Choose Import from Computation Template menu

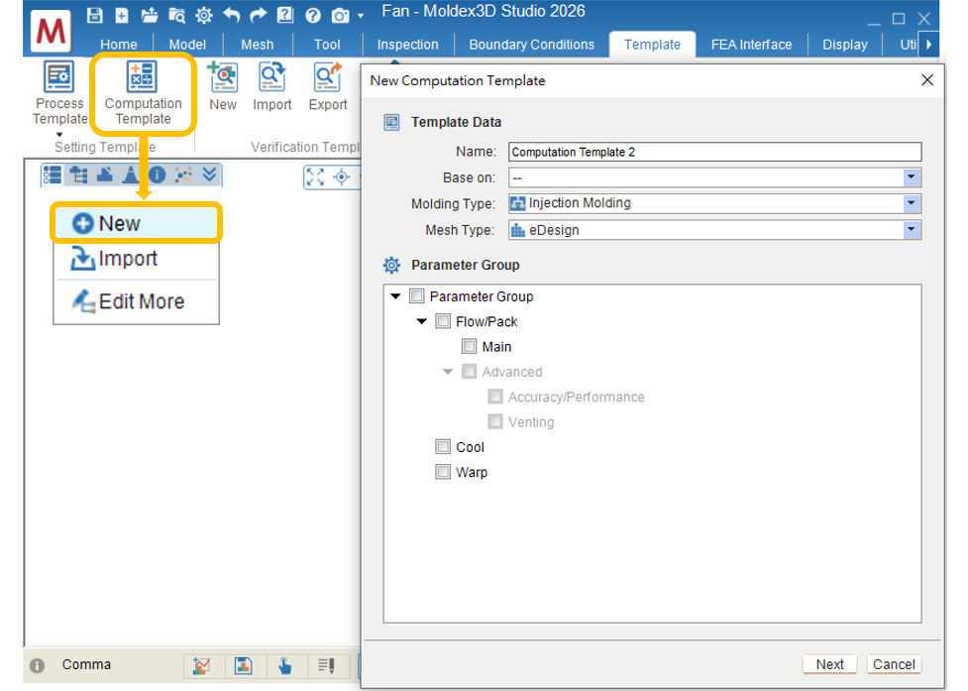click(136, 258)
